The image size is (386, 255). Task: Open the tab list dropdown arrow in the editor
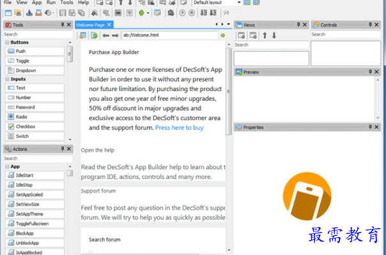pos(229,24)
